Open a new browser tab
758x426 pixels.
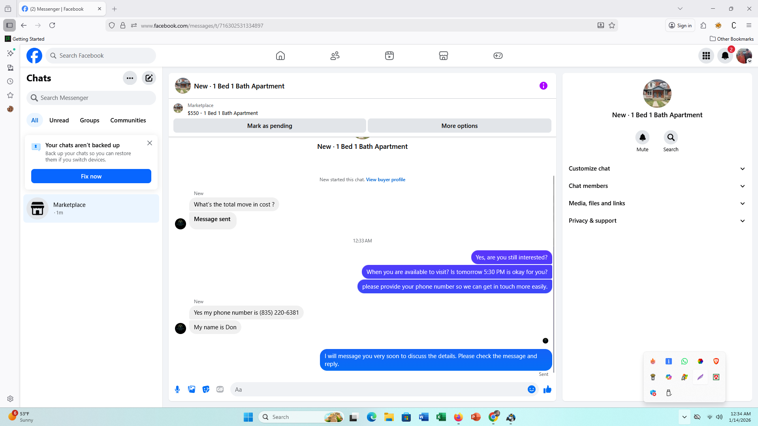tap(115, 9)
